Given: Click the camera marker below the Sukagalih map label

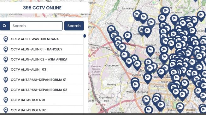Looking at the screenshot, I should (150, 51).
